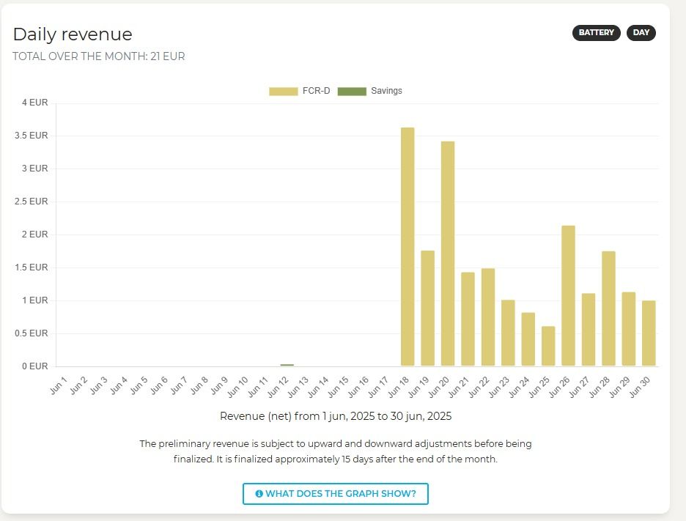
Task: Click the Jun 18 revenue bar
Action: point(407,247)
